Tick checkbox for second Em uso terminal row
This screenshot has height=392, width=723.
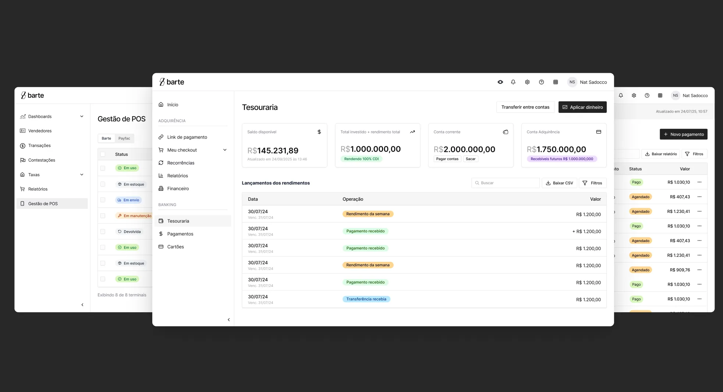(x=103, y=247)
